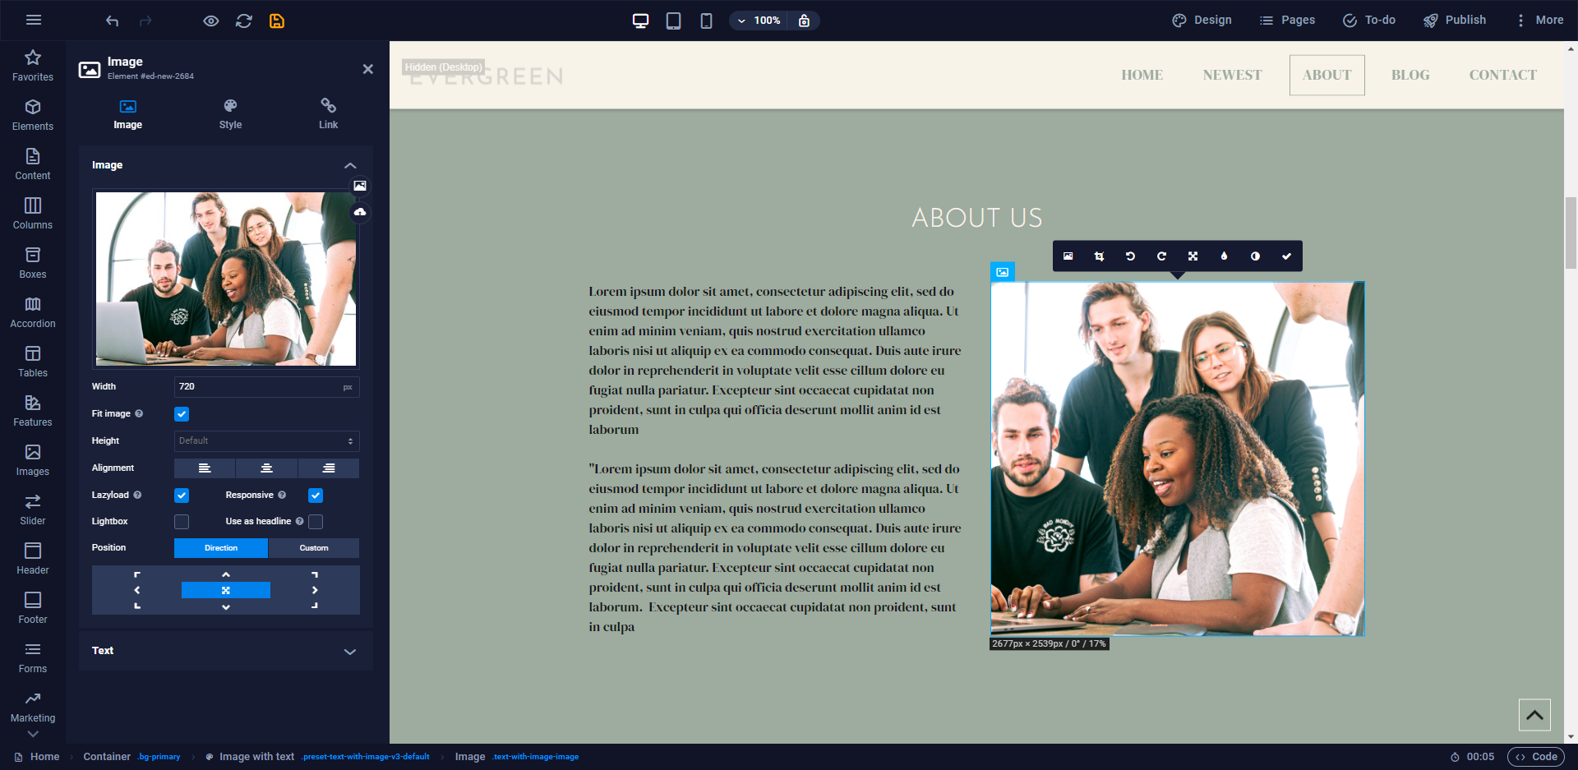Click the Publish button
The width and height of the screenshot is (1578, 770).
click(1455, 21)
